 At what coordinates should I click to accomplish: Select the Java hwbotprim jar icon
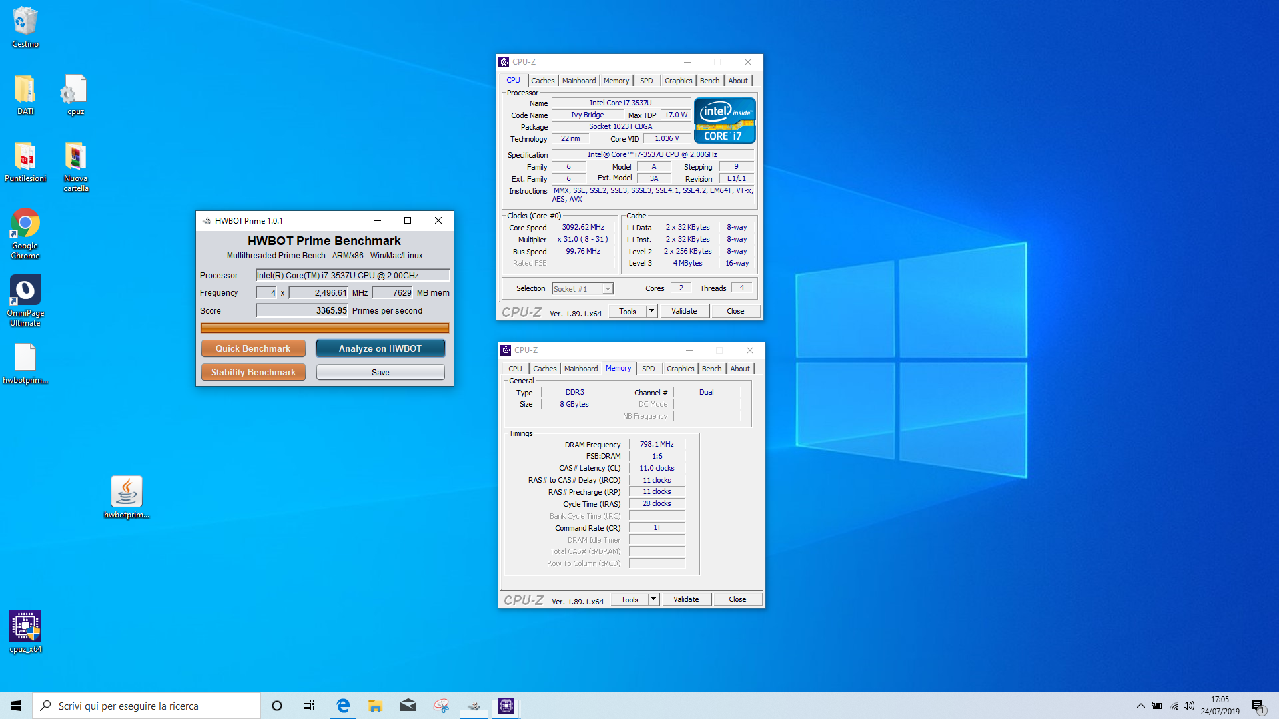pyautogui.click(x=127, y=497)
